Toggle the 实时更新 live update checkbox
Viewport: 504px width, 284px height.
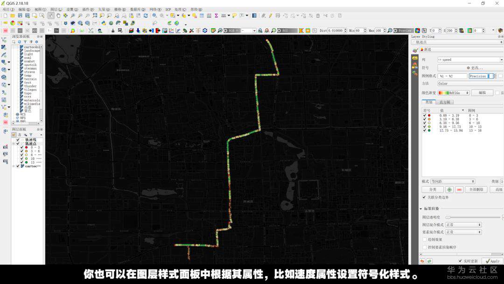tap(460, 261)
